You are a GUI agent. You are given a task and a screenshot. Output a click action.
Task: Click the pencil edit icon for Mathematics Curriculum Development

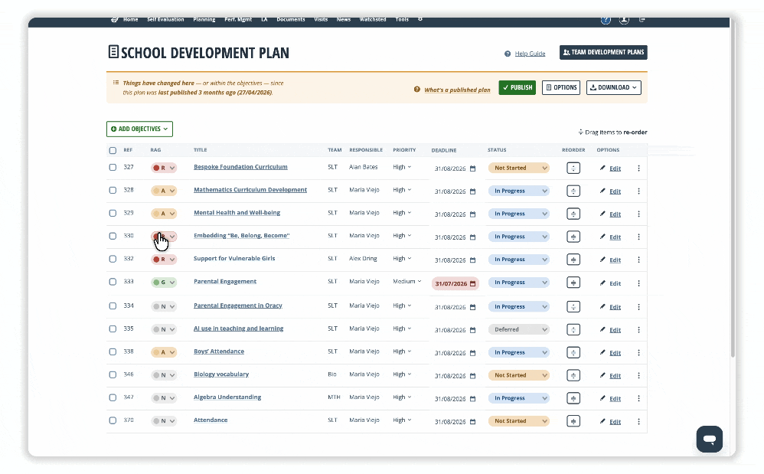coord(602,191)
